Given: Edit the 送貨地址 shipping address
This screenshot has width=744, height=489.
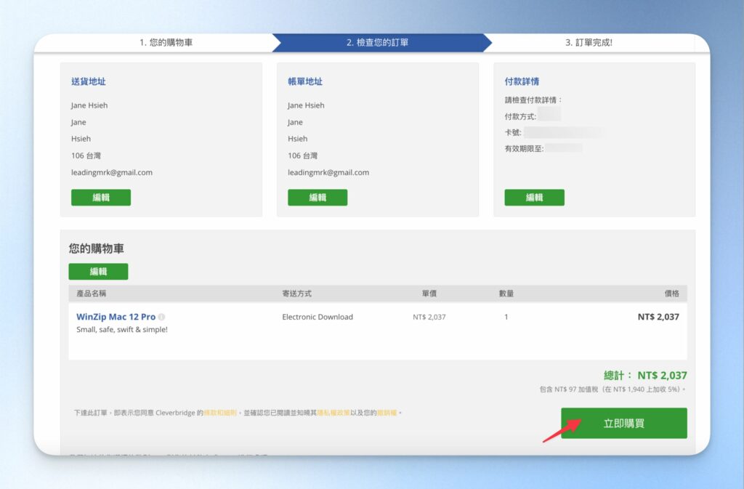Looking at the screenshot, I should pyautogui.click(x=101, y=198).
